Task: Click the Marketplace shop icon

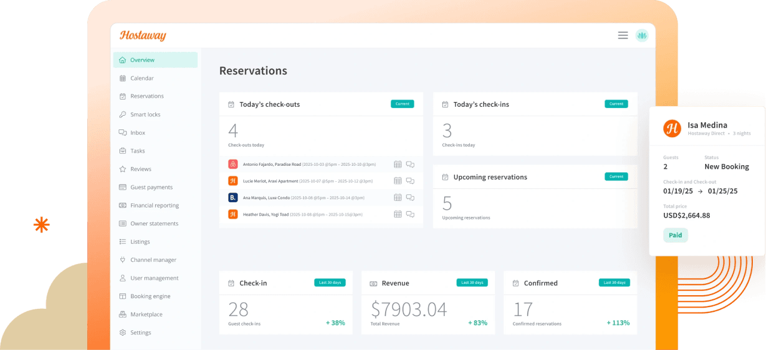Action: tap(122, 314)
